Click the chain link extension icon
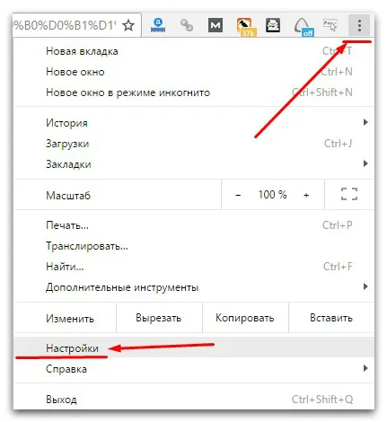Image resolution: width=387 pixels, height=422 pixels. pyautogui.click(x=187, y=25)
